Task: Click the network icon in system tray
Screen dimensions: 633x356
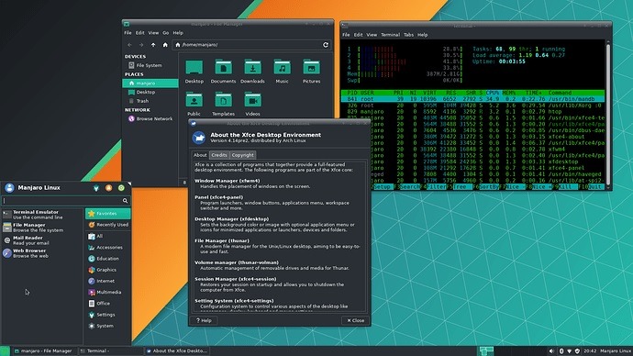Action: 569,351
